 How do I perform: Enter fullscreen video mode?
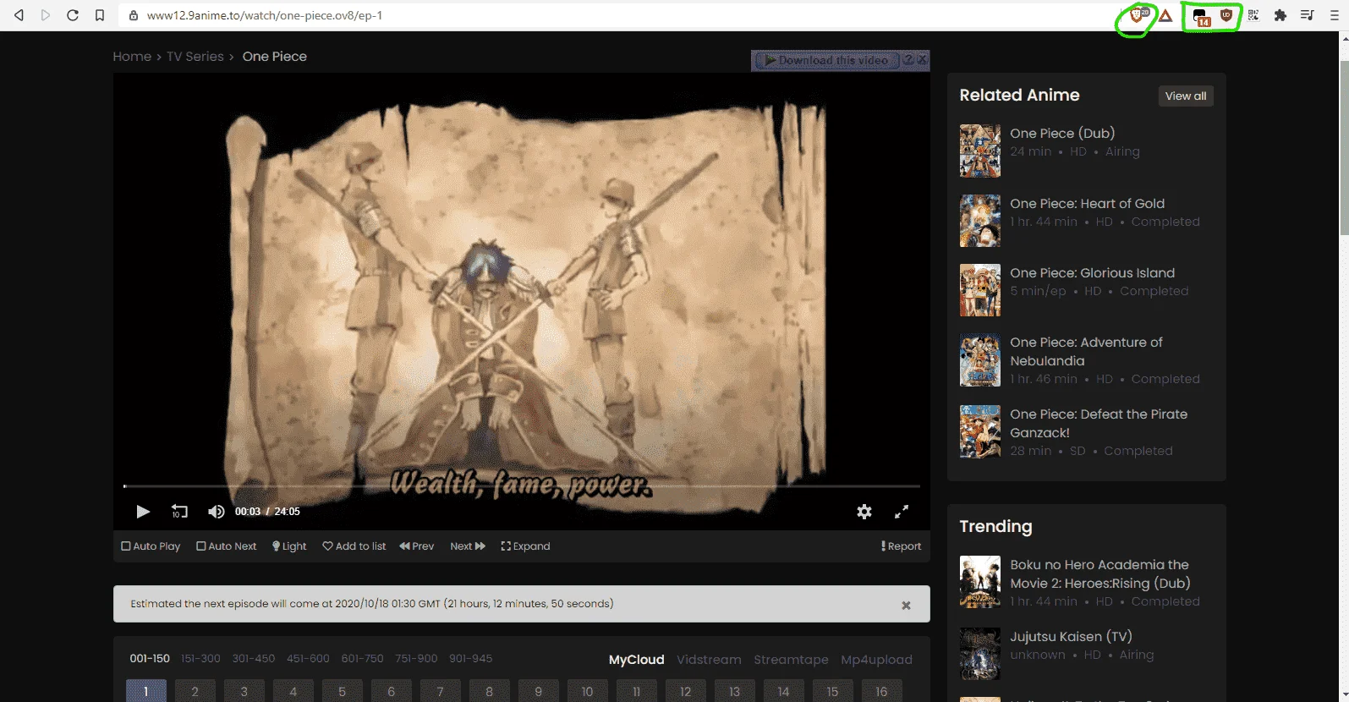coord(902,512)
